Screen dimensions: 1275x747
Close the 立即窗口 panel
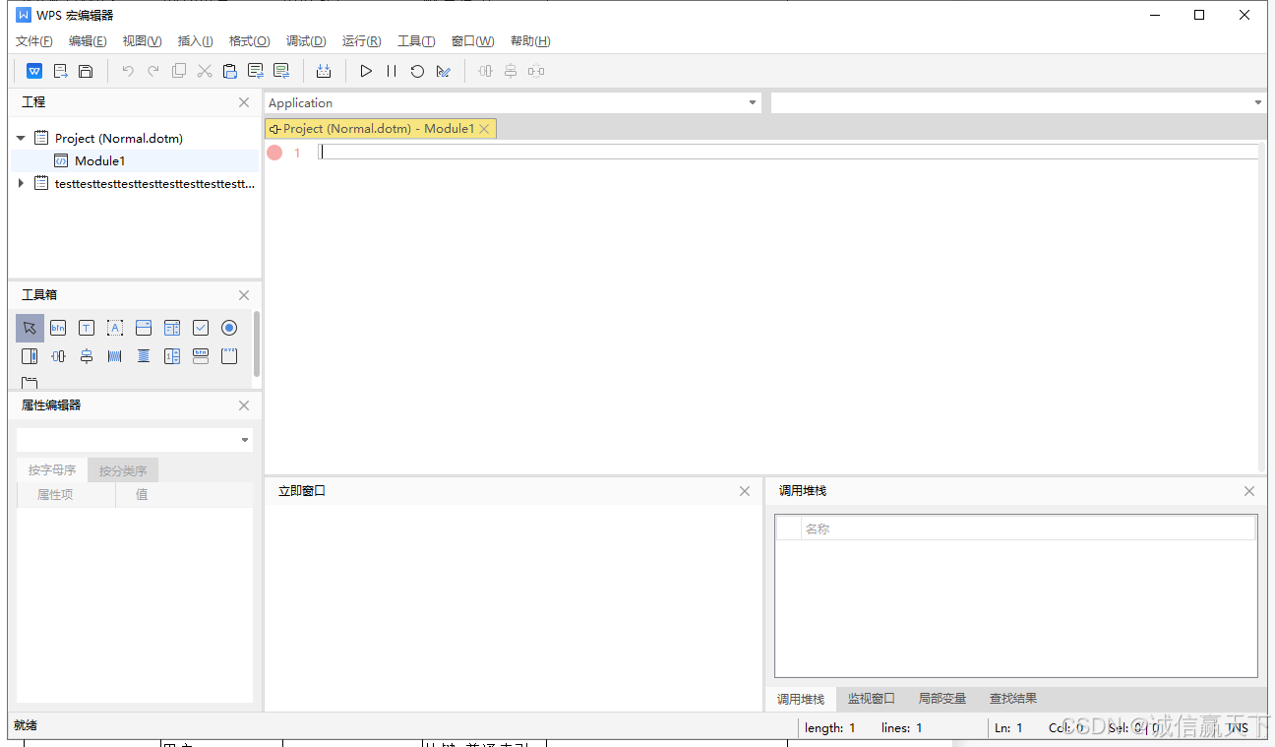point(745,491)
